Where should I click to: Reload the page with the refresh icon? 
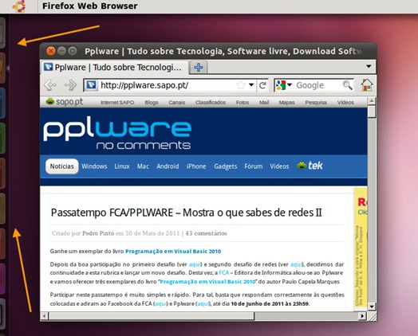click(262, 85)
